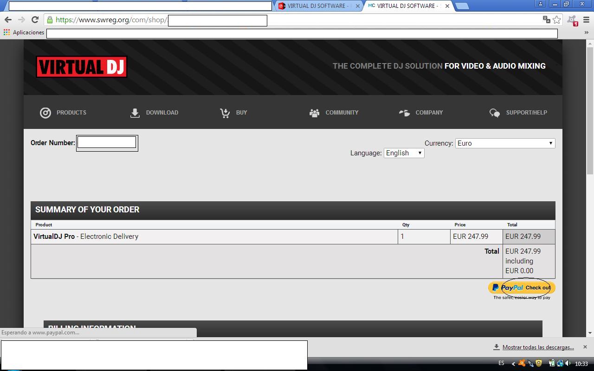Open the Avast extension with the red badge
This screenshot has width=594, height=371.
point(572,20)
